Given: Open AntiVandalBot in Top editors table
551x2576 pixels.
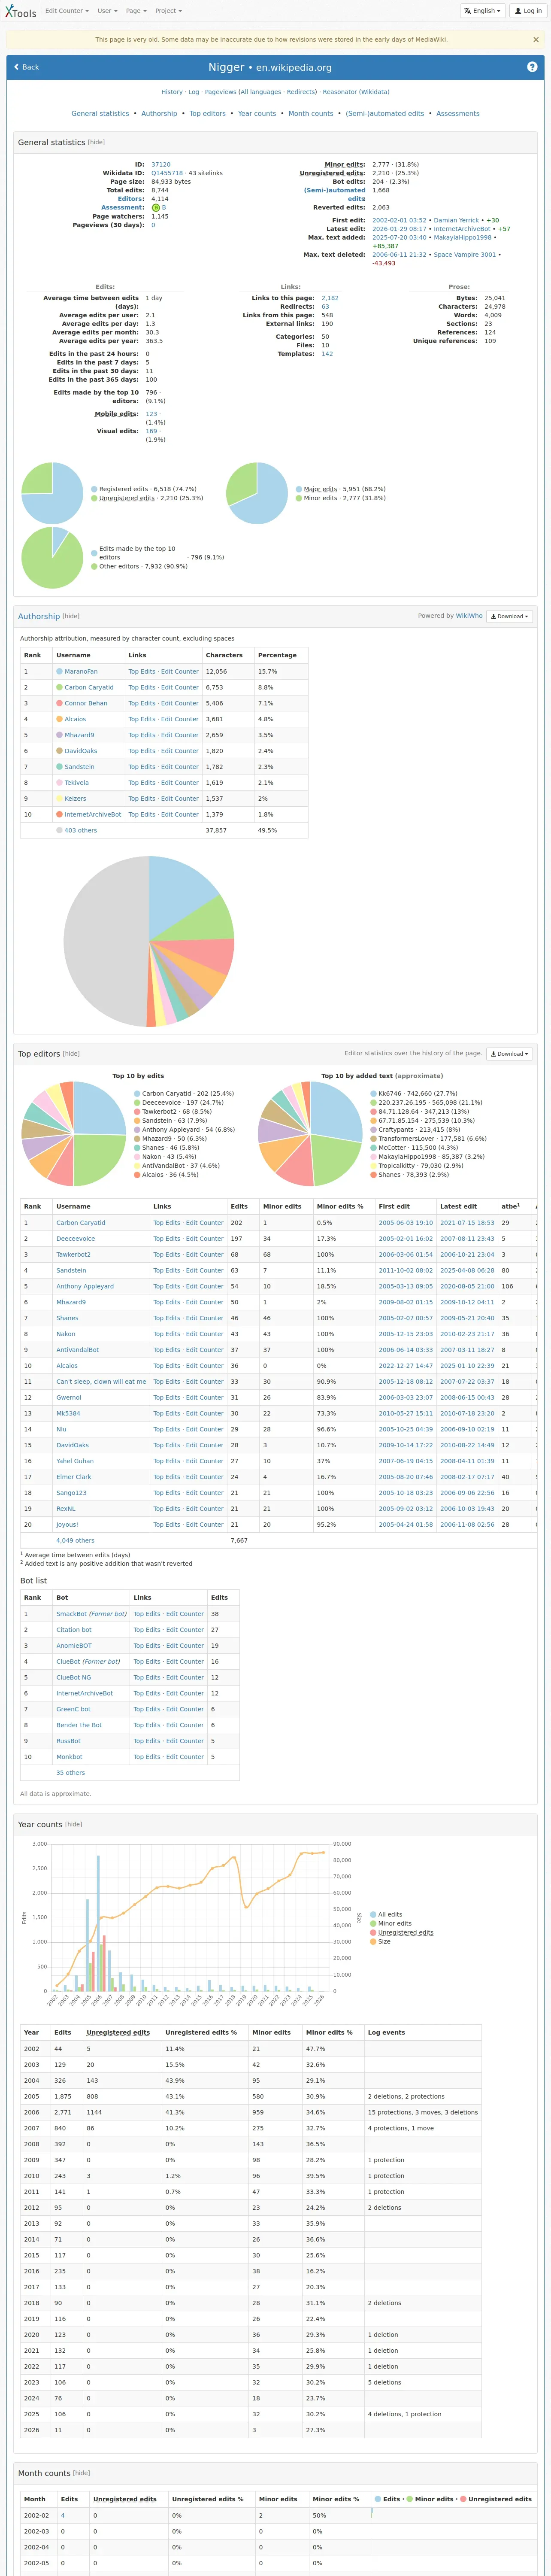Looking at the screenshot, I should pos(77,1350).
